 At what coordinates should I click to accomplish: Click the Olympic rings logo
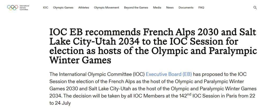(x=12, y=8)
